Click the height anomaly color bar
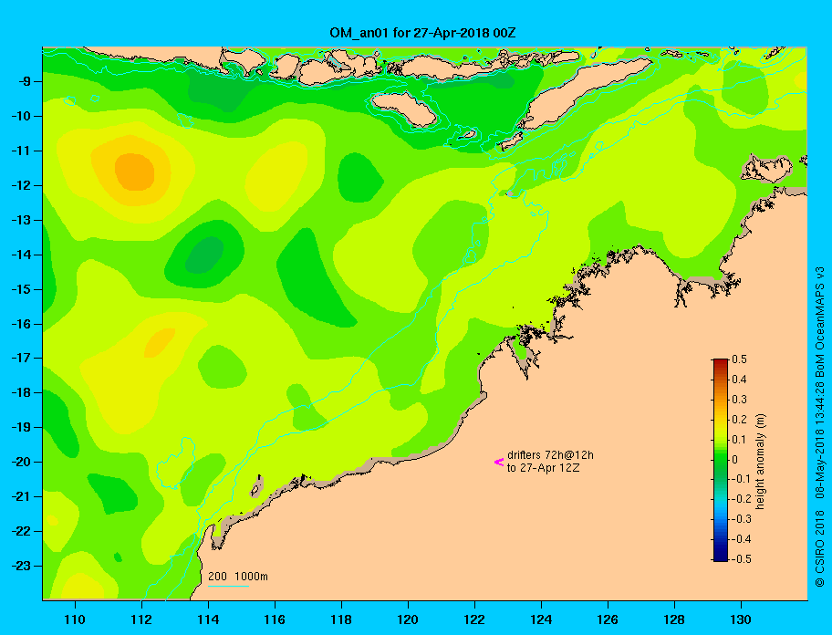This screenshot has width=832, height=635. coord(721,460)
